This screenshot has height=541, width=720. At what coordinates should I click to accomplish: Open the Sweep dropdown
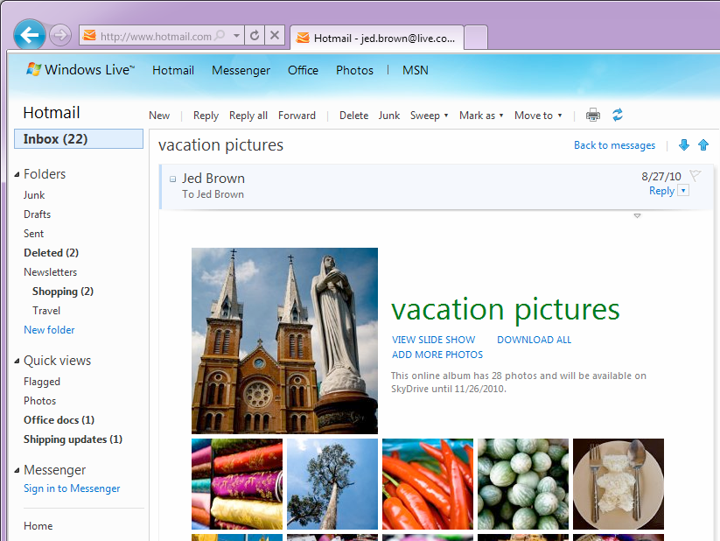pos(429,115)
